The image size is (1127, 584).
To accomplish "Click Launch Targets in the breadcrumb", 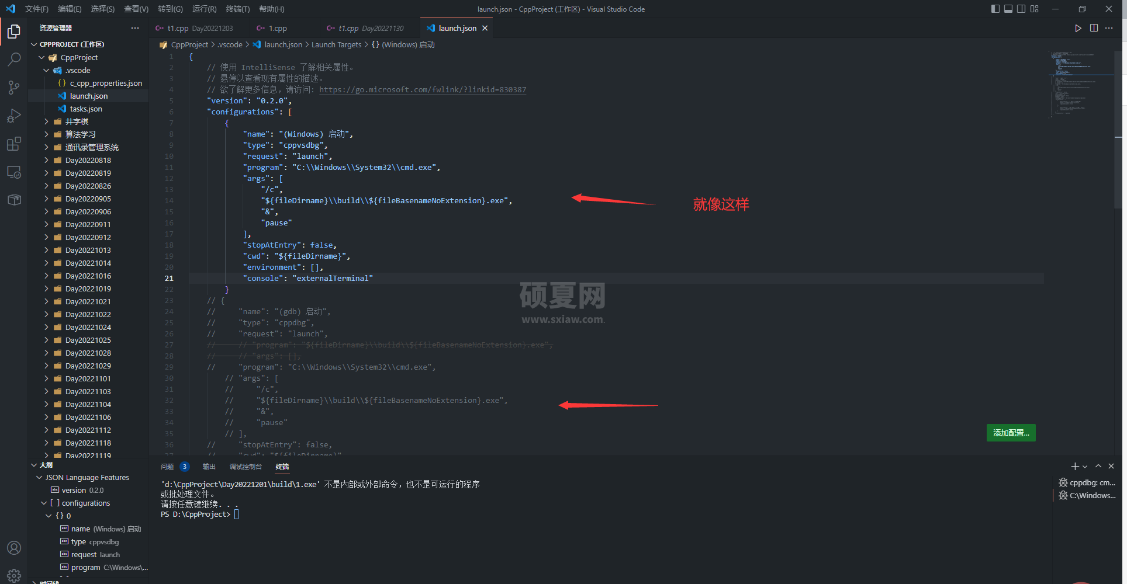I will pos(336,44).
